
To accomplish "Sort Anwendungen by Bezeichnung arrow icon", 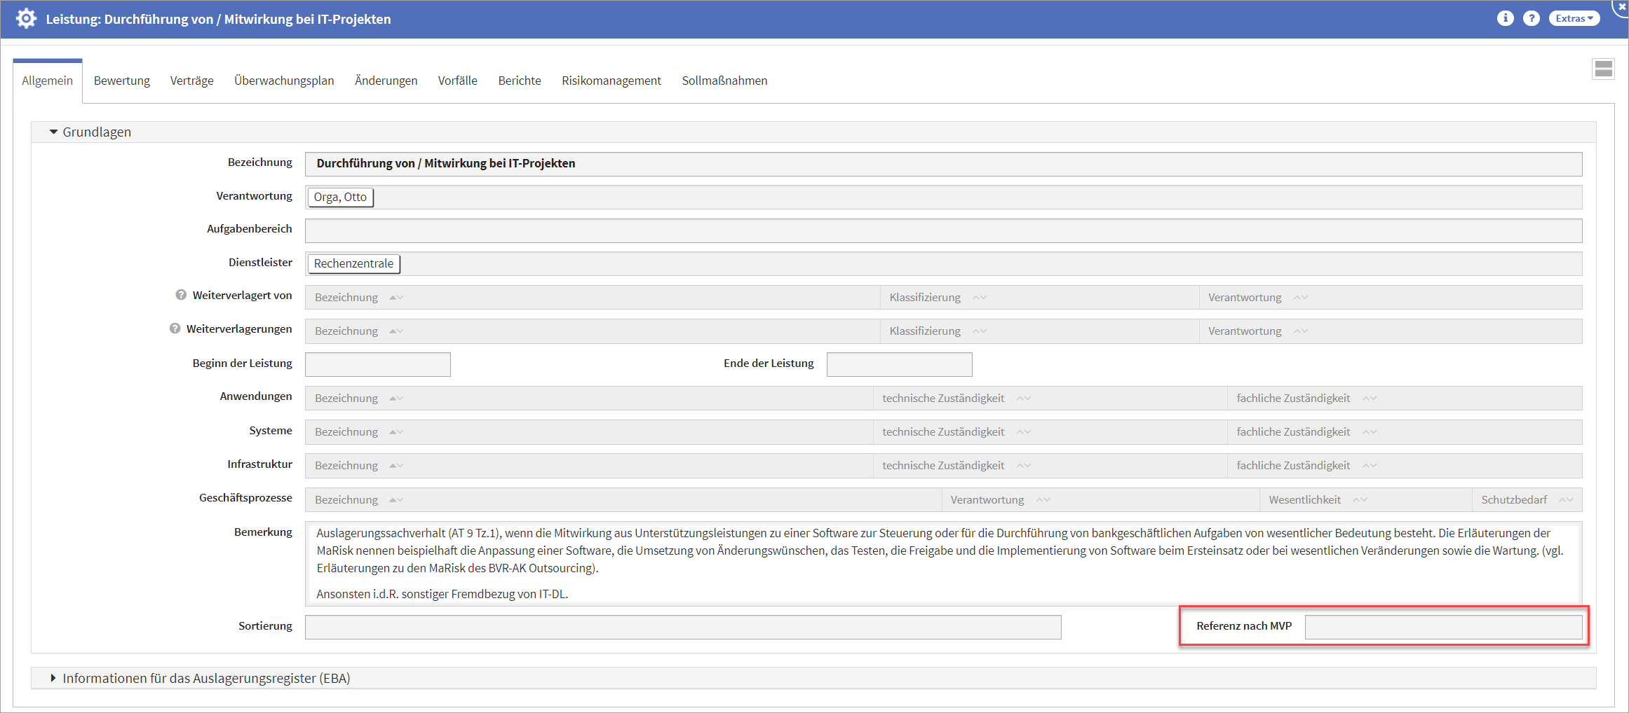I will point(396,399).
